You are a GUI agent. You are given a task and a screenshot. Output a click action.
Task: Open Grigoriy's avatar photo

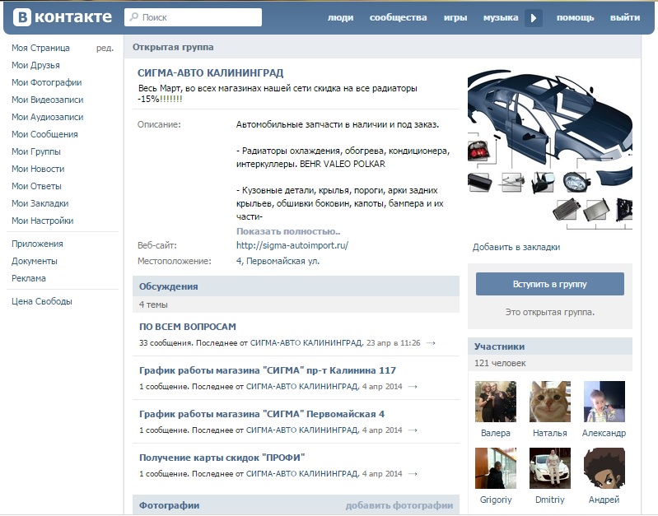[496, 468]
